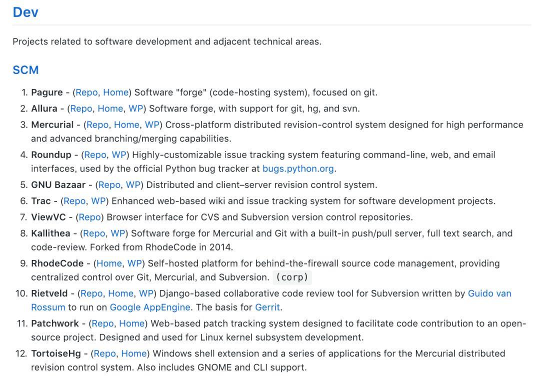Open ViewVC's Repo link

pos(89,217)
